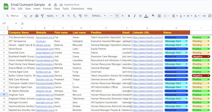Open more number formats 123
The image size is (212, 112).
(x=86, y=16)
